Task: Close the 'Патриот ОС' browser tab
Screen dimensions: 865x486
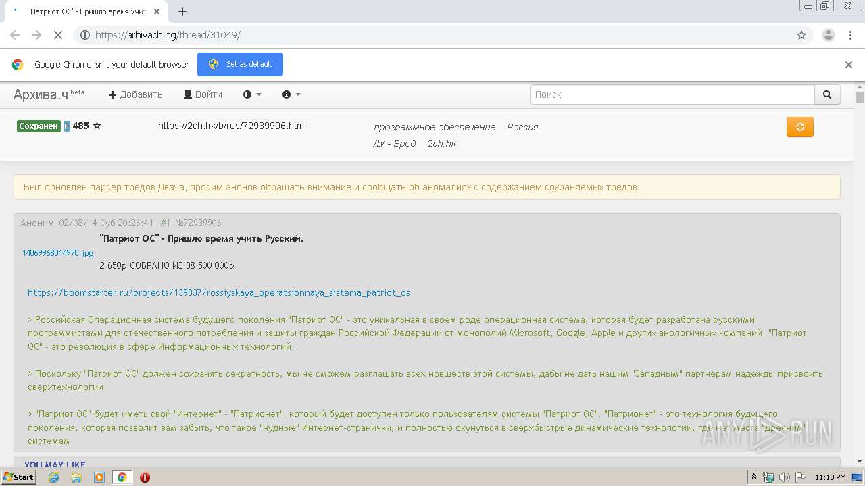Action: pyautogui.click(x=157, y=11)
